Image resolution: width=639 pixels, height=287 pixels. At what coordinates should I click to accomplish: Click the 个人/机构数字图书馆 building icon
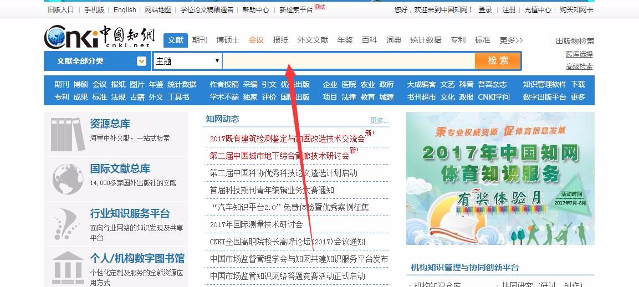click(x=68, y=266)
